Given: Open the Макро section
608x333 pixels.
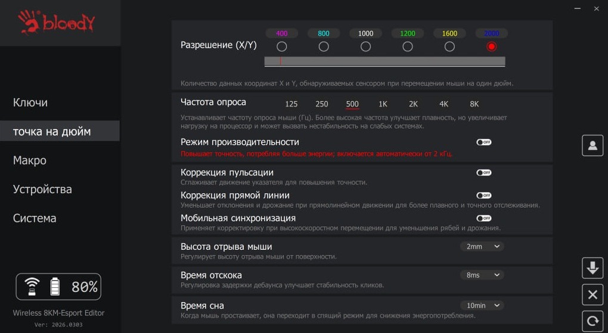Looking at the screenshot, I should click(29, 160).
